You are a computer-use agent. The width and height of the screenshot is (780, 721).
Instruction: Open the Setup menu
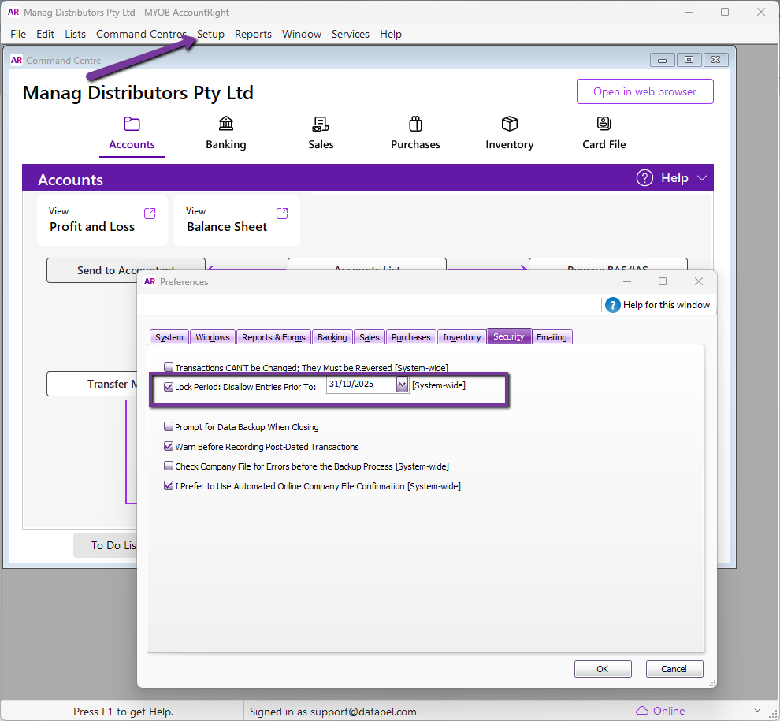[x=210, y=35]
